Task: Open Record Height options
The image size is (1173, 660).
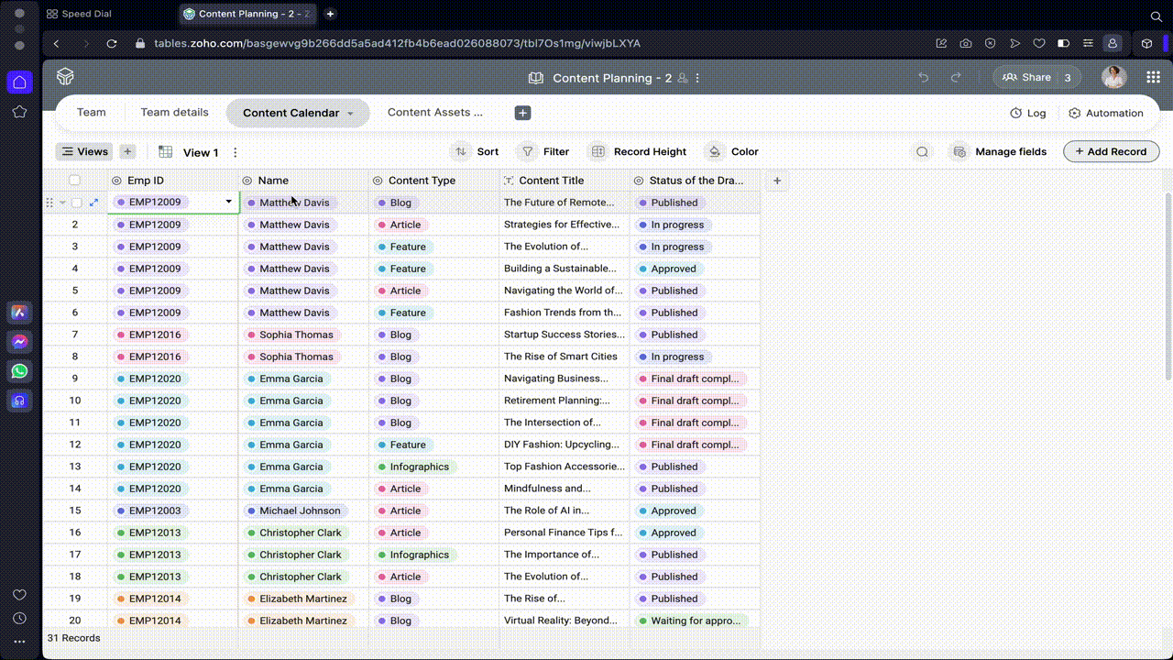Action: (638, 152)
